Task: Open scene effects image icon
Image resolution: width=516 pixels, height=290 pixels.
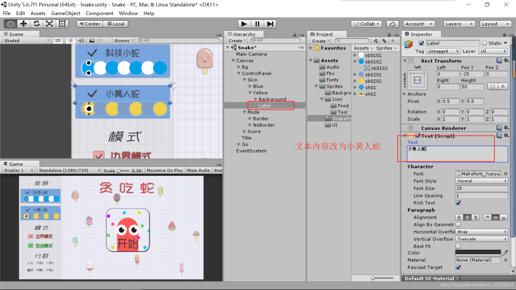Action: [x=92, y=41]
